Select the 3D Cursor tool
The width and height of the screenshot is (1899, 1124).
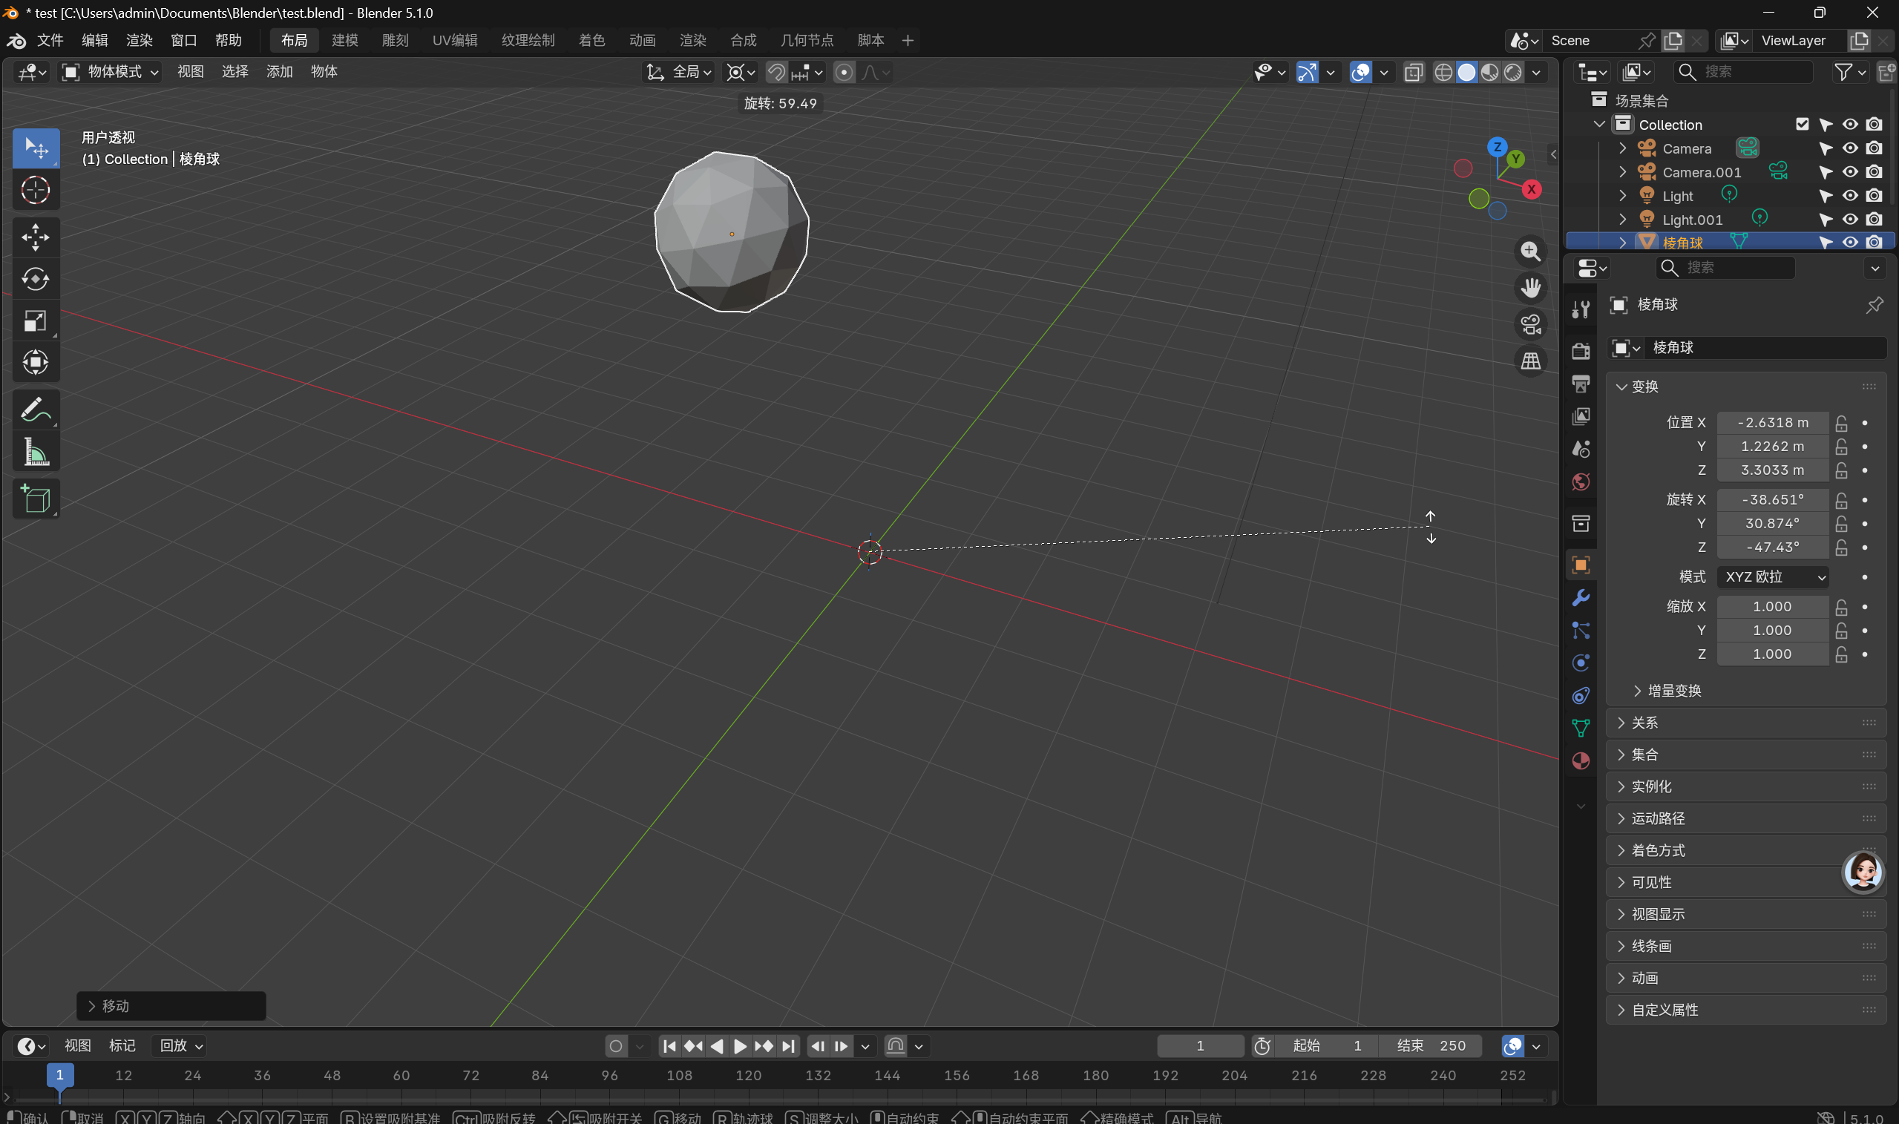[x=35, y=190]
